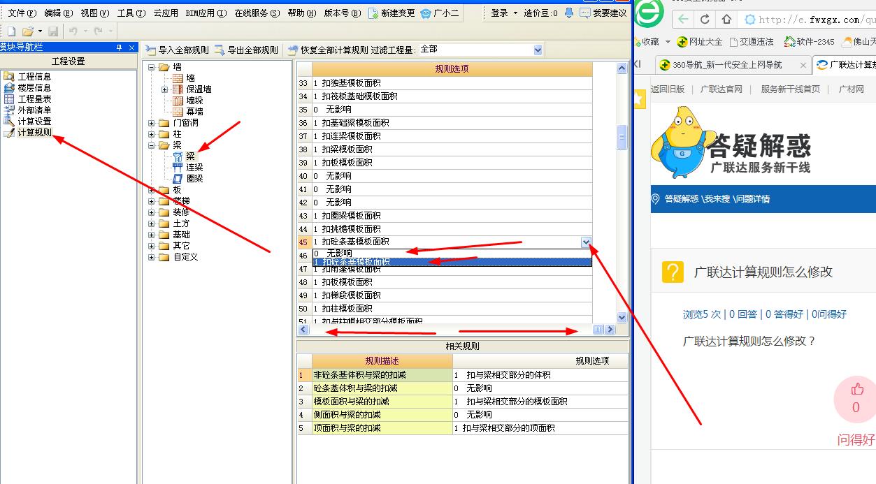Click the save disk icon in toolbar
The height and width of the screenshot is (484, 876).
point(53,31)
